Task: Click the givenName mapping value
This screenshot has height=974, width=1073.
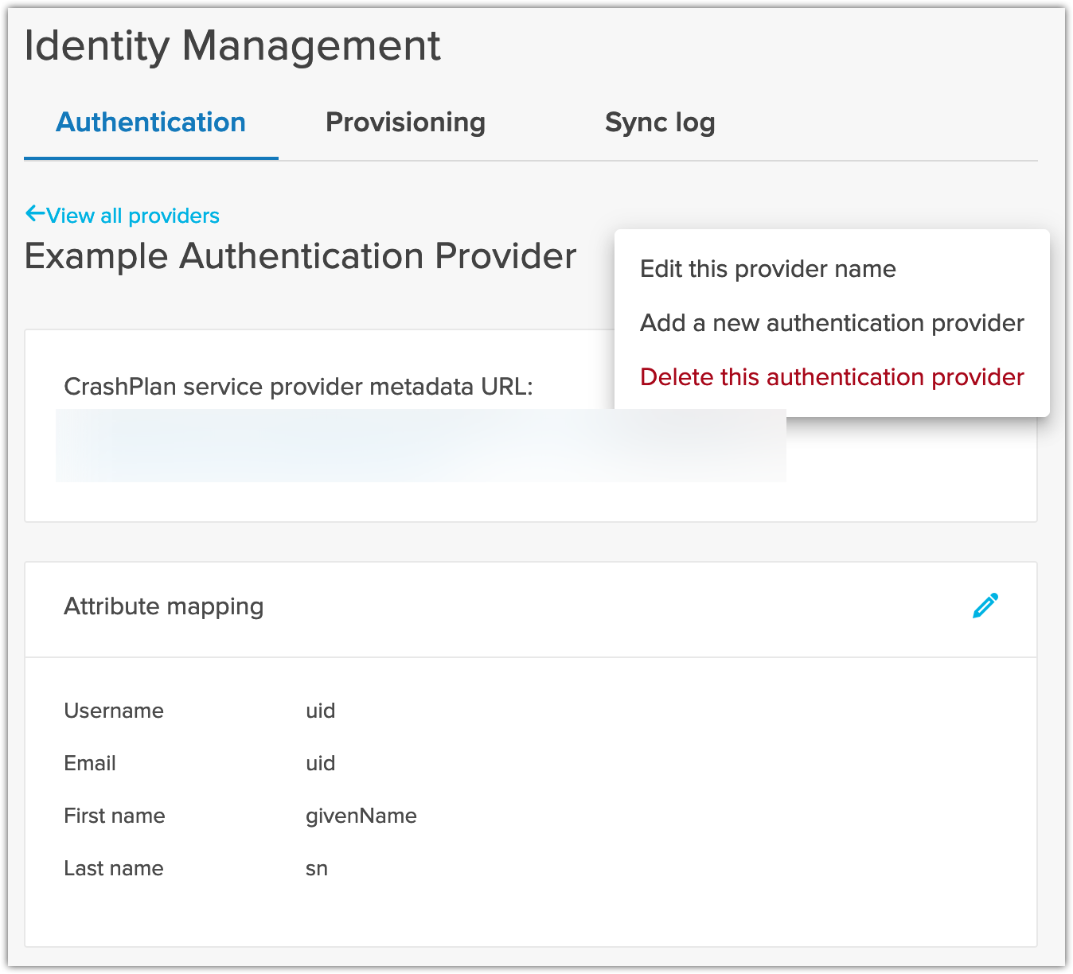Action: click(361, 816)
